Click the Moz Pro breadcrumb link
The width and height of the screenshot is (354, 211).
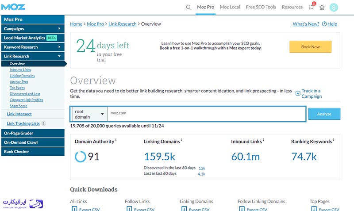95,24
